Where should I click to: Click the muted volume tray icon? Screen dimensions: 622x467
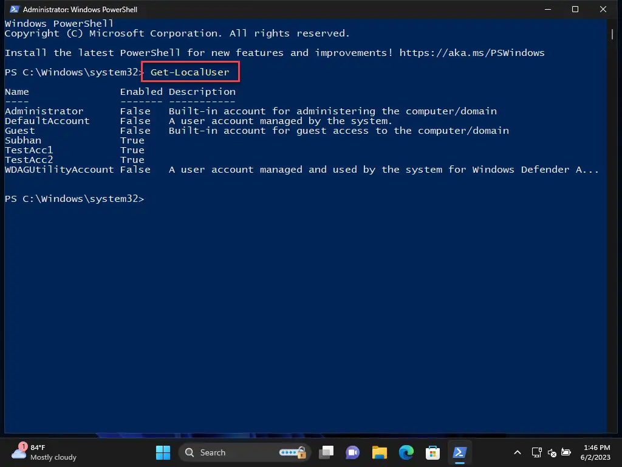552,452
